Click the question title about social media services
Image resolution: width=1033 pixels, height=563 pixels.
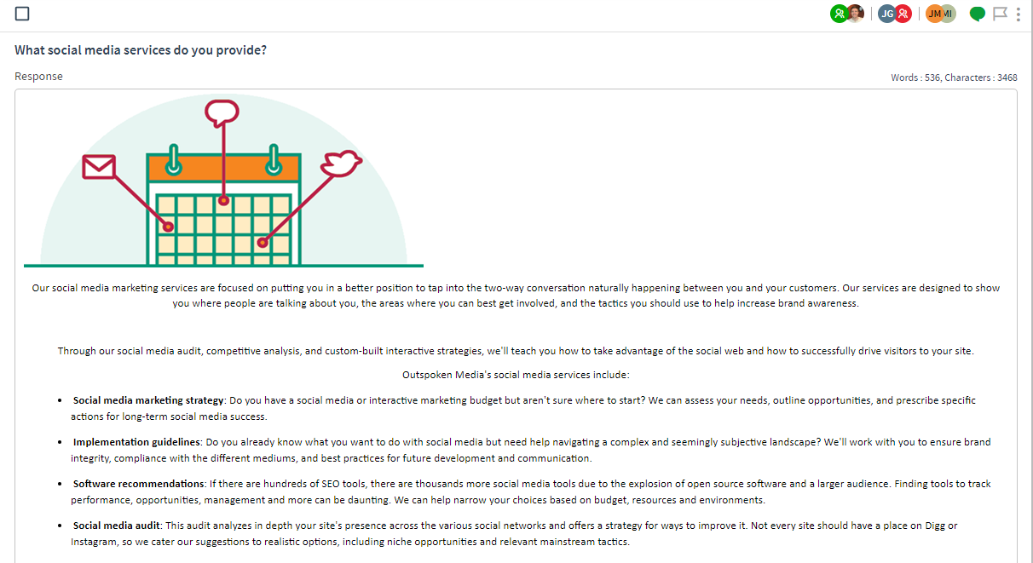[x=141, y=50]
